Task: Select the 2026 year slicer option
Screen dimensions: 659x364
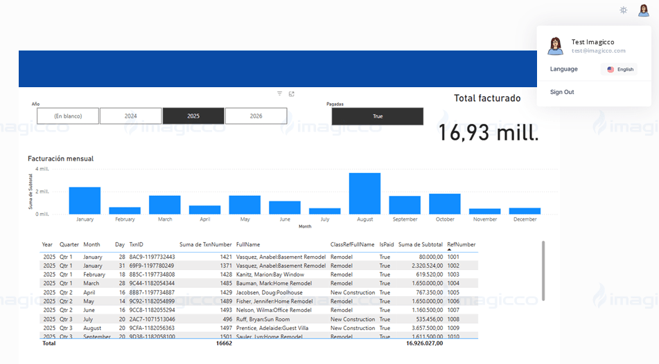Action: 256,116
